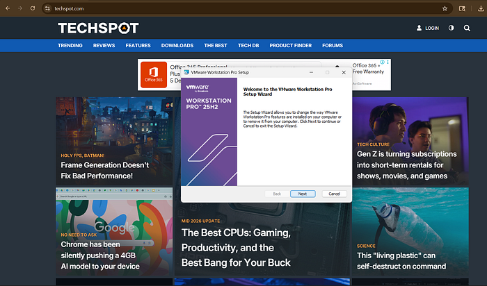Click Next in VMware setup wizard
Image resolution: width=487 pixels, height=286 pixels.
click(303, 194)
